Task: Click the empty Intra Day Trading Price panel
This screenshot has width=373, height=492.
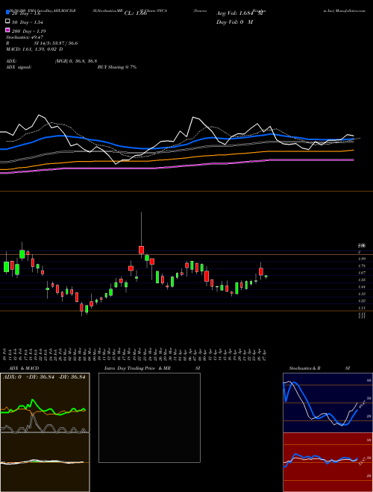Action: pos(149,417)
